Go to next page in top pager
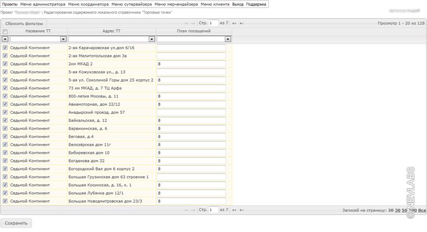This screenshot has height=232, width=427. click(235, 24)
